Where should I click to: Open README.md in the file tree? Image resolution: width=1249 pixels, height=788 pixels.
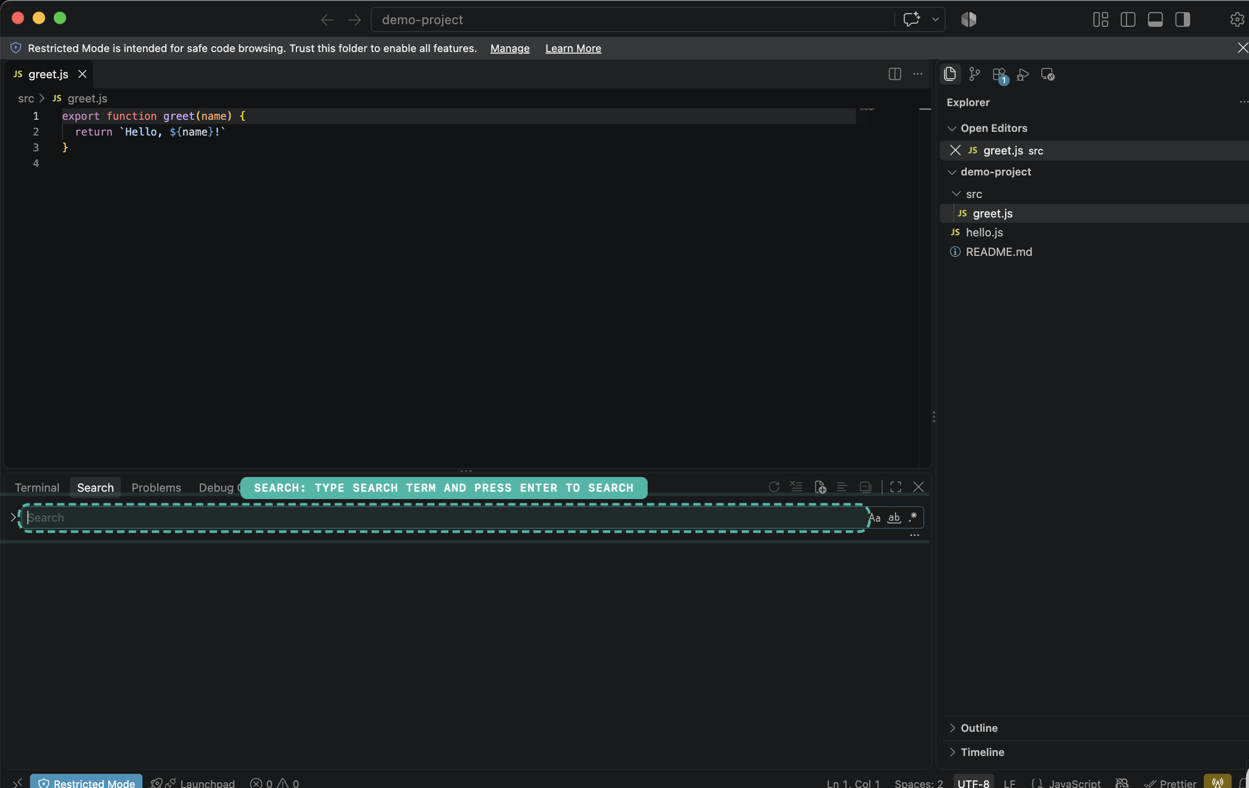click(1093, 252)
